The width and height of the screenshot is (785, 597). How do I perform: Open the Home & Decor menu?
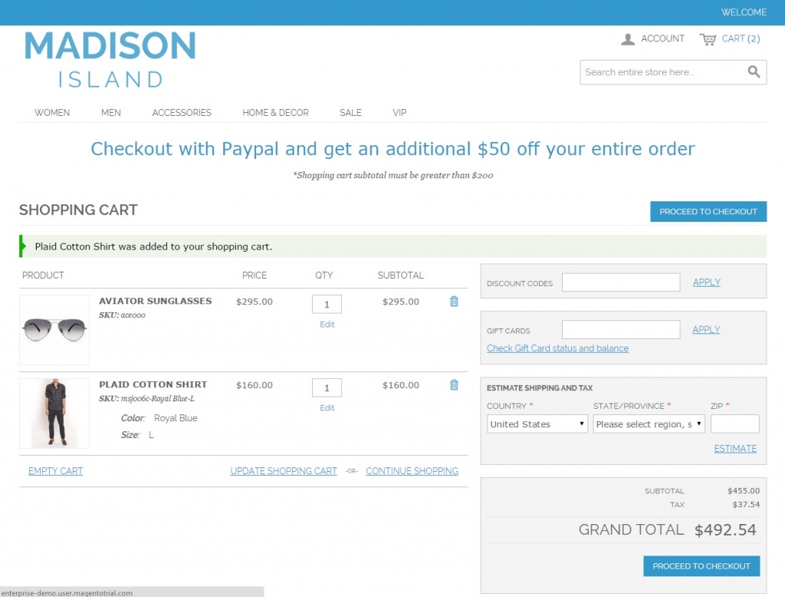point(275,113)
